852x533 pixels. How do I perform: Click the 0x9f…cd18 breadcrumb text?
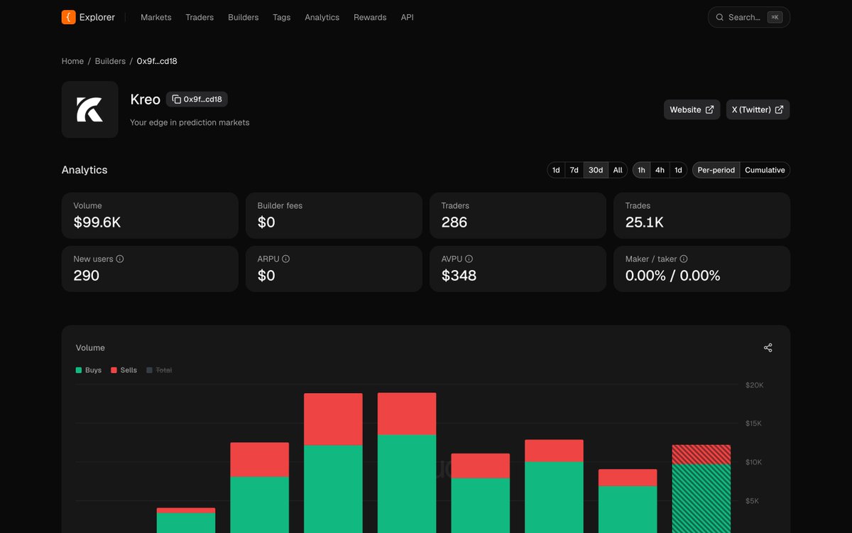pyautogui.click(x=157, y=61)
